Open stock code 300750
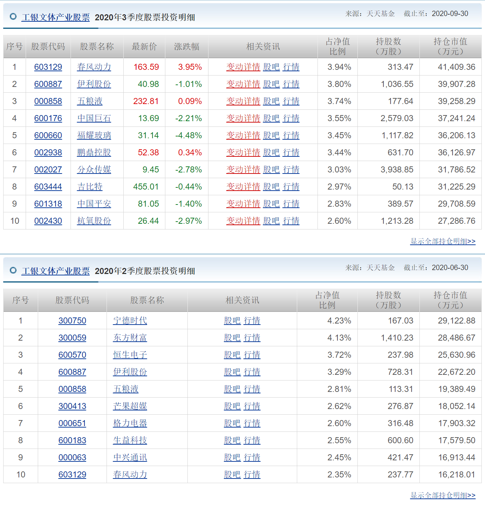485x507 pixels. tap(72, 321)
